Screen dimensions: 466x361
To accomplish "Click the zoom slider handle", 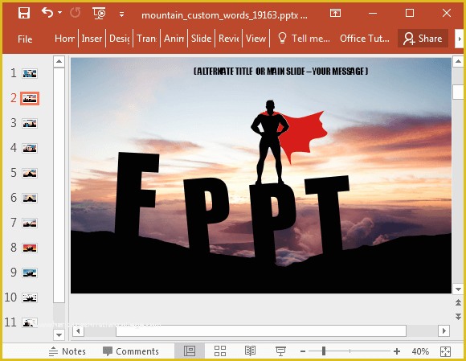I will tap(324, 351).
